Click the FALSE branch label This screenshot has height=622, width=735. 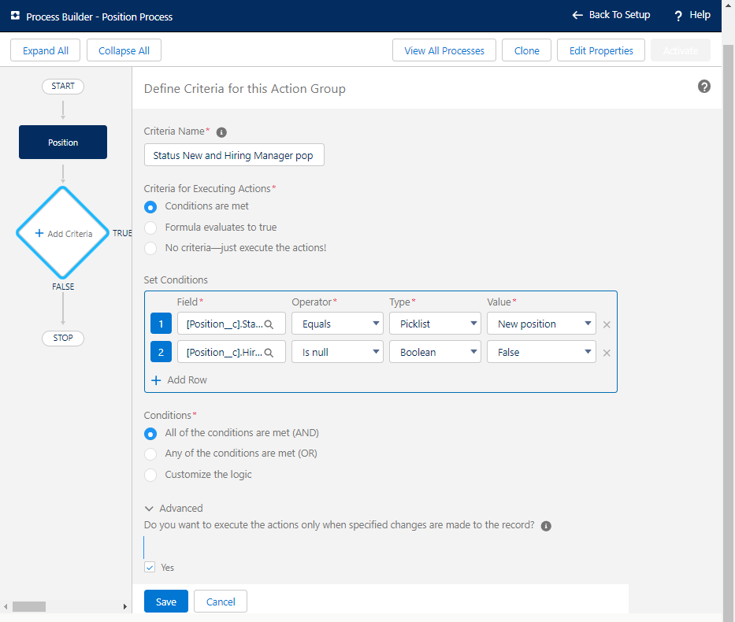(63, 287)
